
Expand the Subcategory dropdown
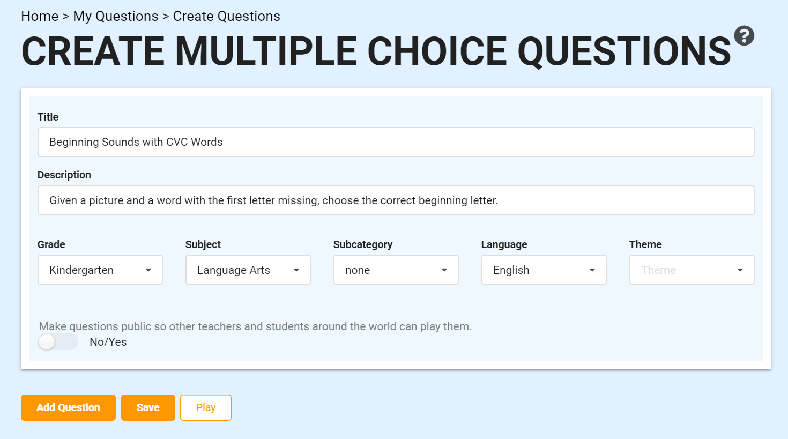click(x=396, y=270)
